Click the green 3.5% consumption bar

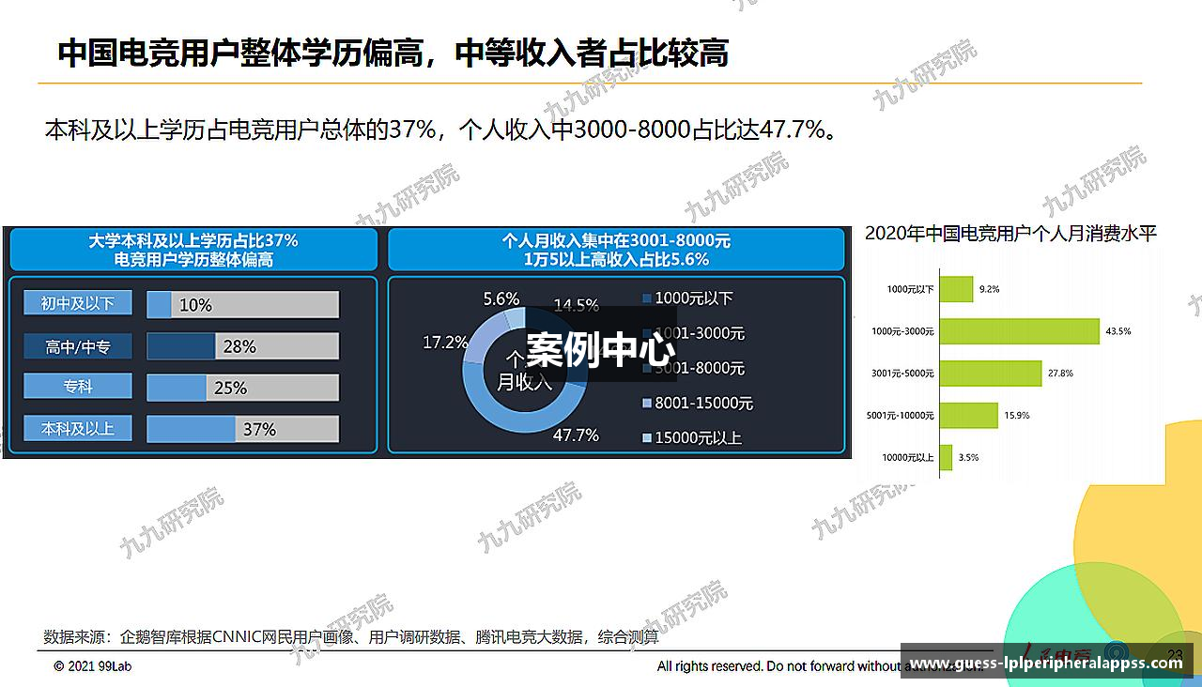click(x=947, y=458)
